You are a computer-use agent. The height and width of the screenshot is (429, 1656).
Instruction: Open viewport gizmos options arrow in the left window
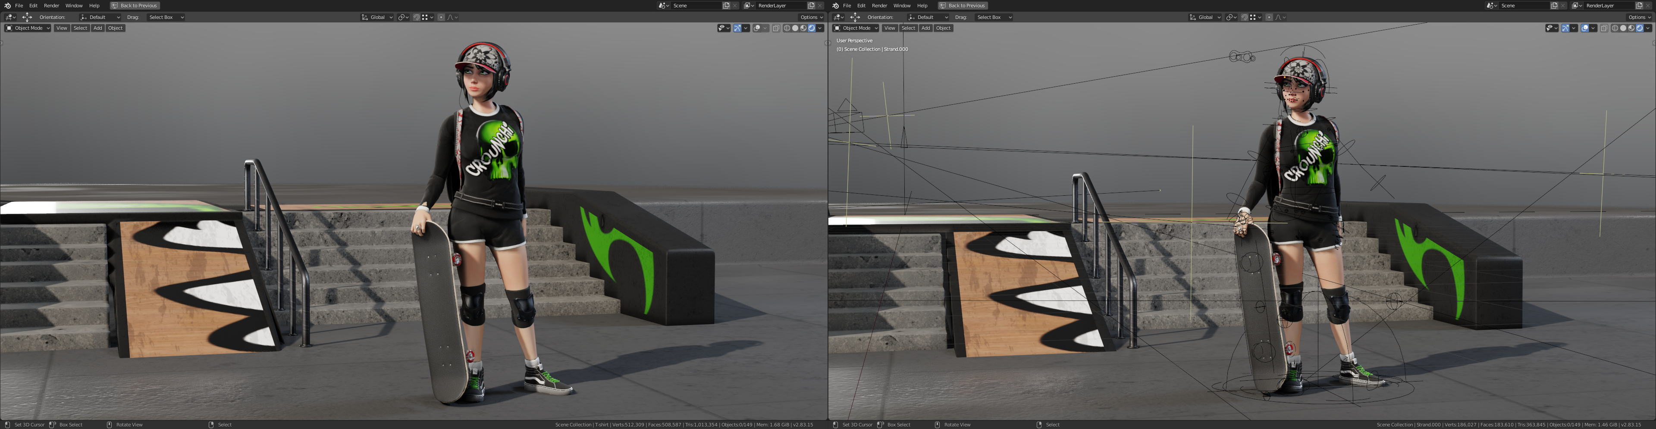[746, 28]
